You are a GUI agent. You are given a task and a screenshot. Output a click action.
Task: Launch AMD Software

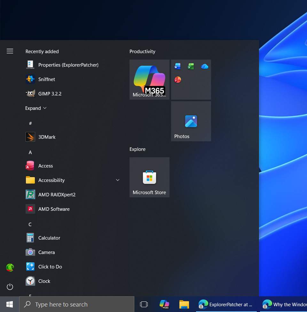pos(54,209)
